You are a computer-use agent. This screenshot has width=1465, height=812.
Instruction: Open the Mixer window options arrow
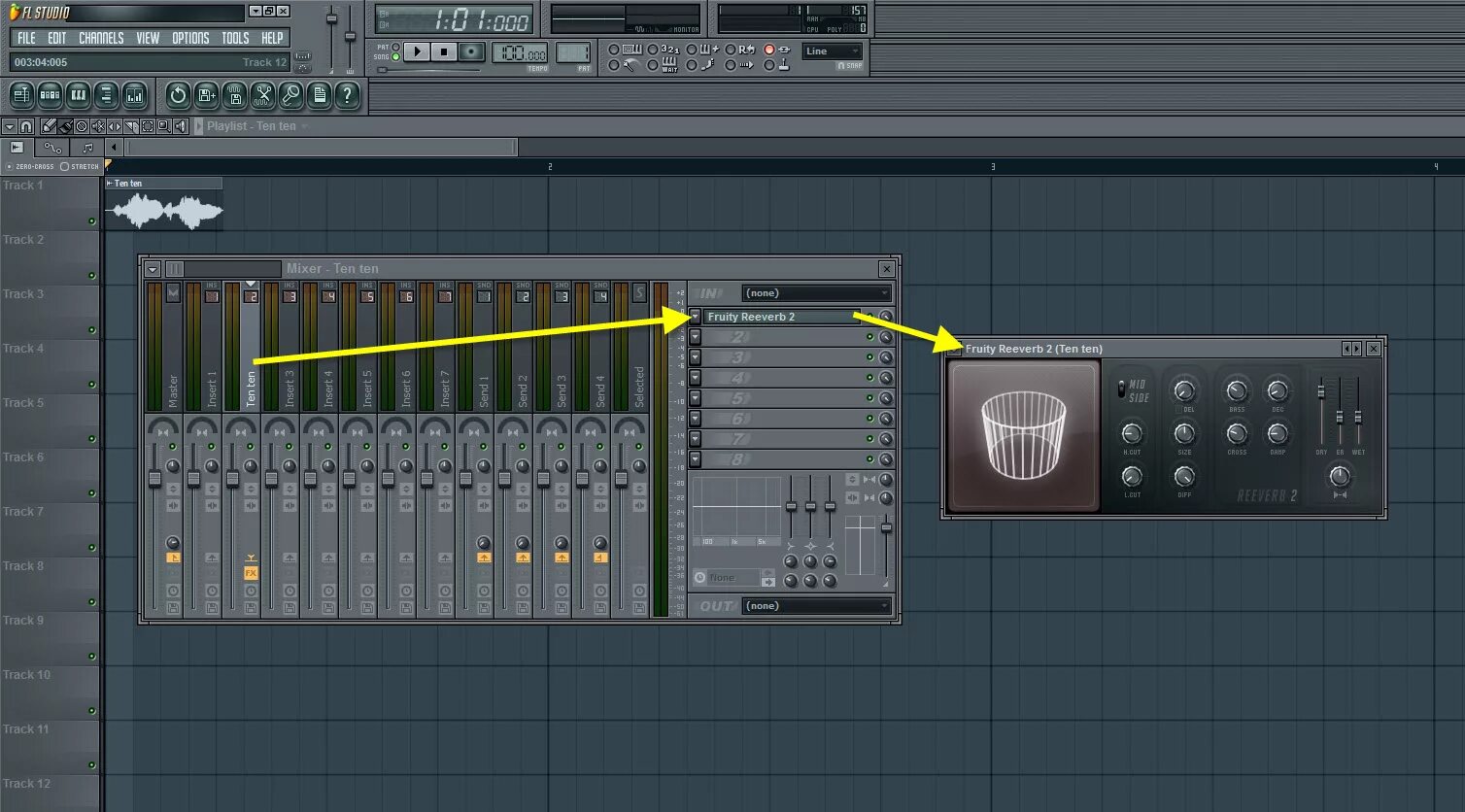coord(153,269)
